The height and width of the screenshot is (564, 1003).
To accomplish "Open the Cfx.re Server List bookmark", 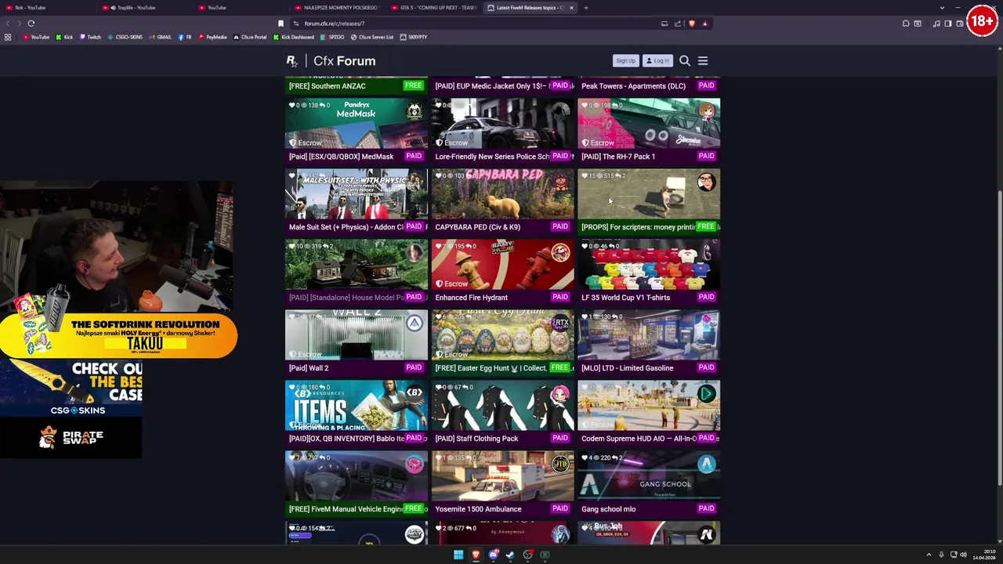I will (372, 37).
